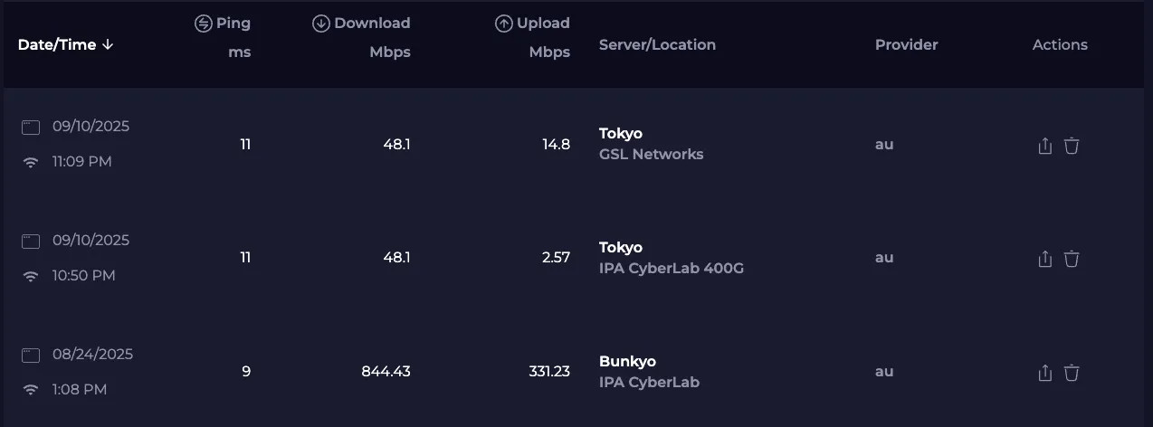The image size is (1153, 427).
Task: Click the Wi-Fi icon beside 11:09 PM
Action: coord(31,163)
